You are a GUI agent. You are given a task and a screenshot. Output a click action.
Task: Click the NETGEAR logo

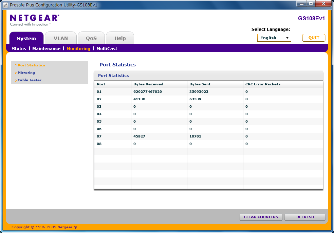(x=34, y=18)
